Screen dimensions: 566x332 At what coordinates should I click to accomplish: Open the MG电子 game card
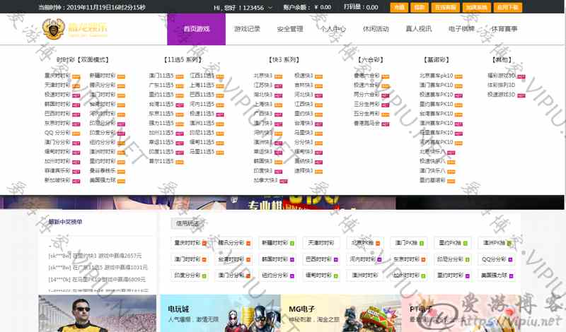(x=341, y=313)
